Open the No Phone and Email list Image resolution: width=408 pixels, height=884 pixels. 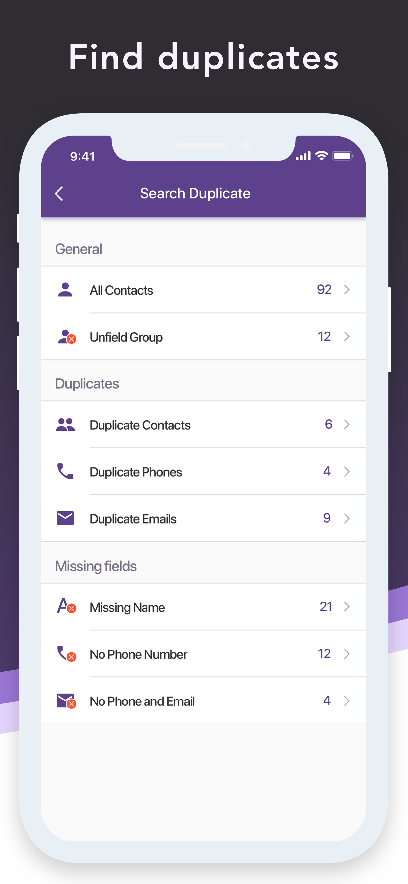click(x=142, y=701)
